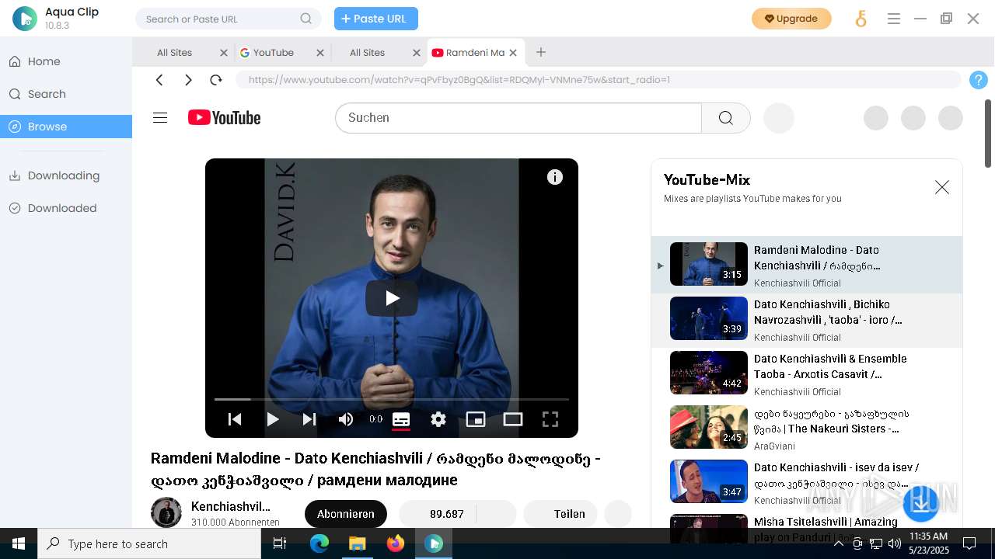Open Task View on the taskbar
995x559 pixels.
281,543
